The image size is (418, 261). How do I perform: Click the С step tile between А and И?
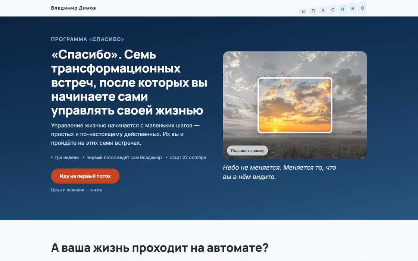333,10
